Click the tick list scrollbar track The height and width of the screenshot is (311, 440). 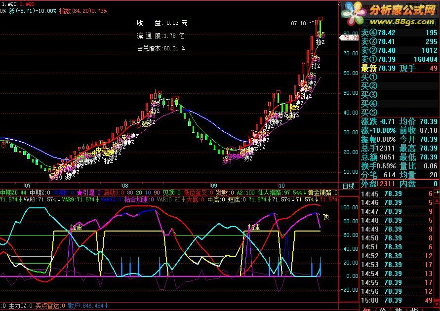coord(437,252)
